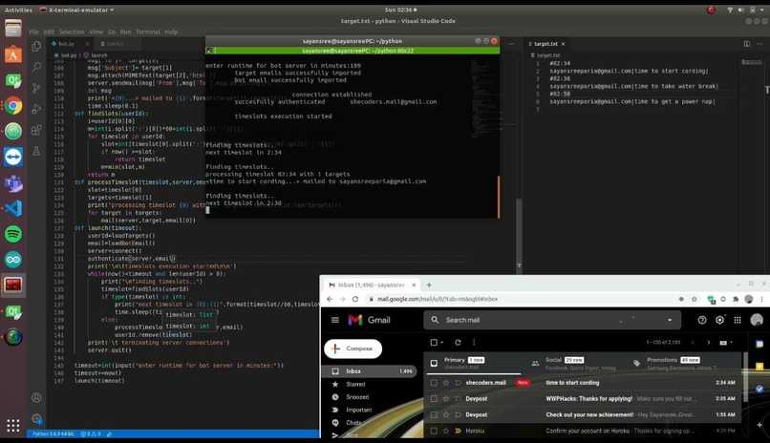
Task: Open Spotify from the Ubuntu dock
Action: pos(13,234)
